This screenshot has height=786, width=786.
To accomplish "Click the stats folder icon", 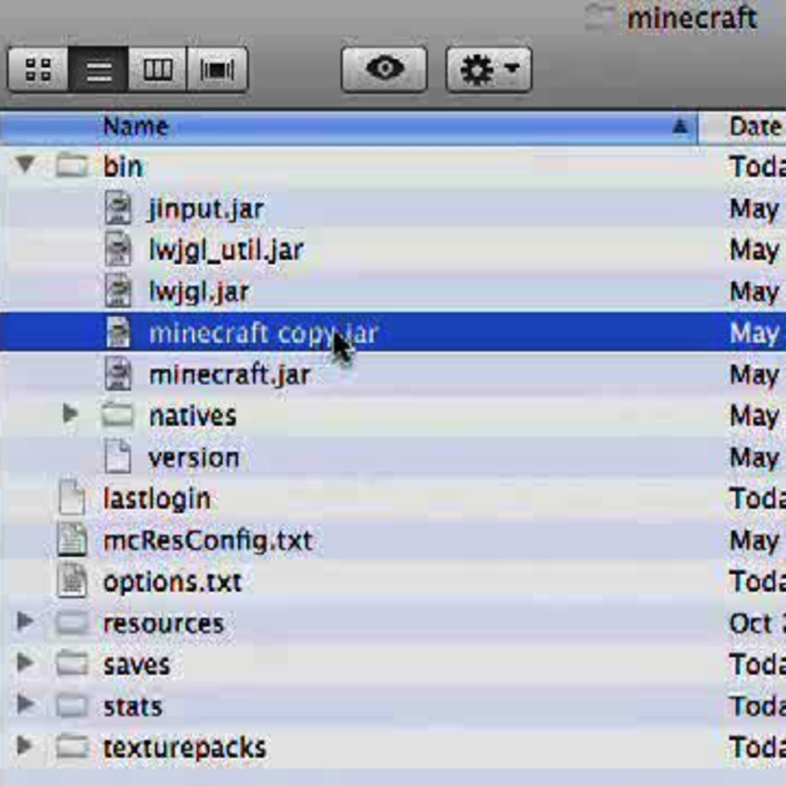I will (71, 705).
